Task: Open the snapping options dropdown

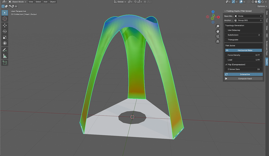Action: point(140,2)
